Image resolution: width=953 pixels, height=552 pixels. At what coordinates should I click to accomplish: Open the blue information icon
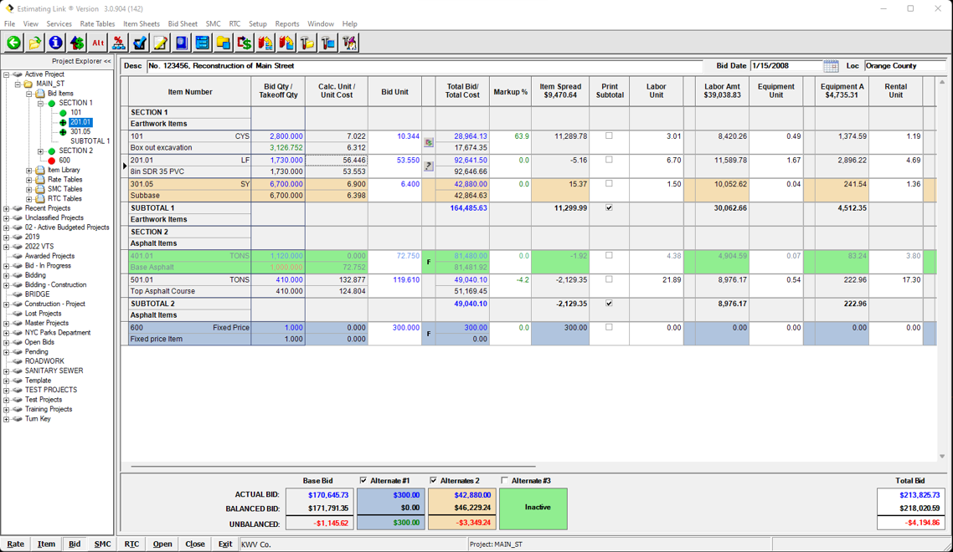coord(54,42)
